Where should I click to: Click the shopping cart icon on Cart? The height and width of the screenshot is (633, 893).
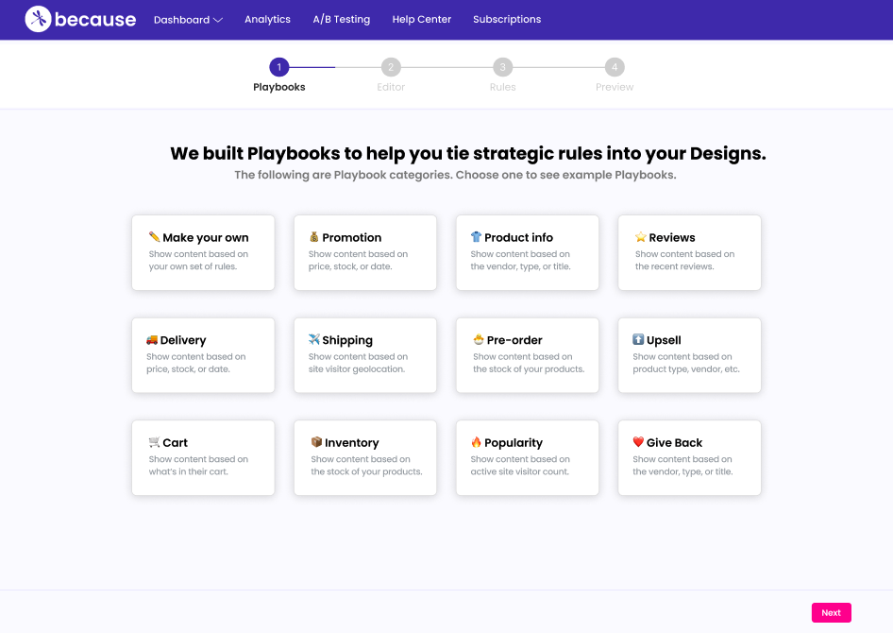[154, 441]
